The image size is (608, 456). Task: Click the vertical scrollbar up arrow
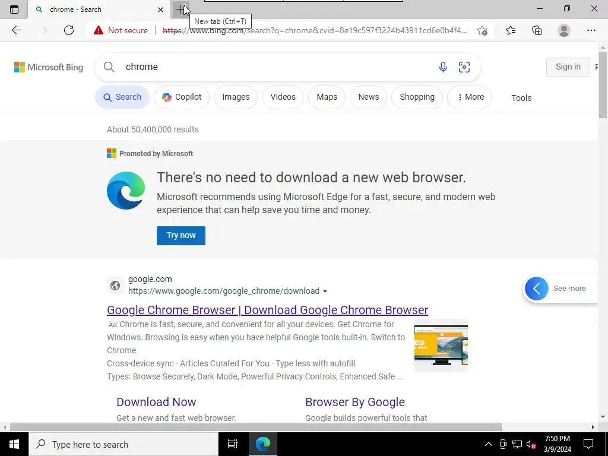click(x=603, y=47)
